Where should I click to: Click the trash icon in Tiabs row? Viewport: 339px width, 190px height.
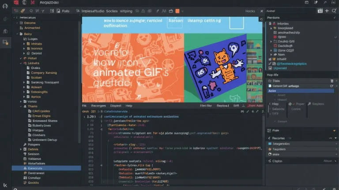(x=332, y=81)
